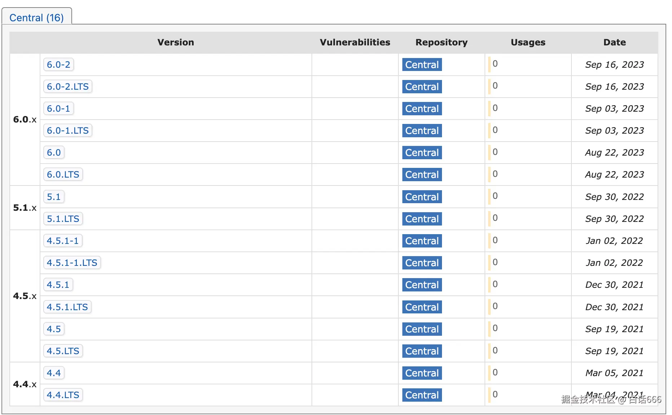Open version 5.1 link
This screenshot has height=415, width=672.
(54, 197)
